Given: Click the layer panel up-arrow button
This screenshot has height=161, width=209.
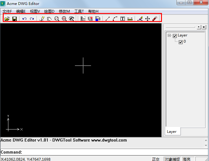Looking at the screenshot, I should pyautogui.click(x=199, y=27).
